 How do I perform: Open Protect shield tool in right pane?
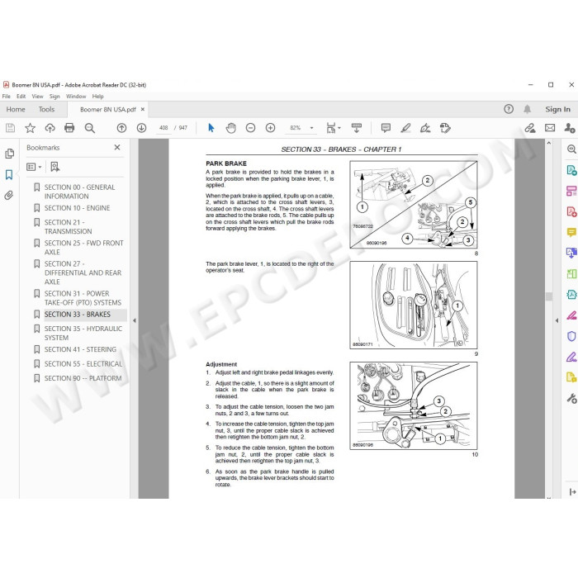pyautogui.click(x=571, y=336)
